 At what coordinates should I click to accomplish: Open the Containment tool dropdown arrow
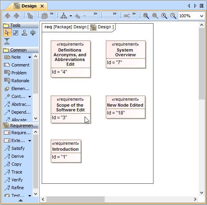[x=30, y=97]
